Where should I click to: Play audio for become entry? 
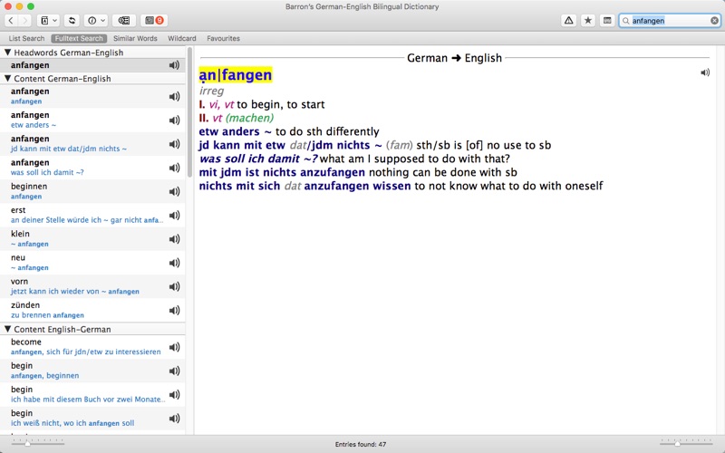point(174,347)
